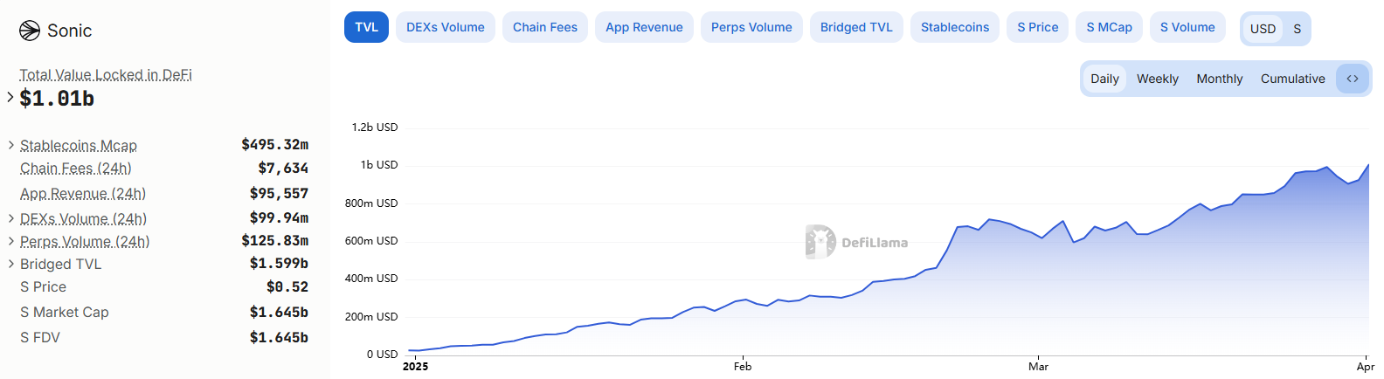The width and height of the screenshot is (1384, 379).
Task: Switch chart to Monthly interval
Action: (1219, 79)
